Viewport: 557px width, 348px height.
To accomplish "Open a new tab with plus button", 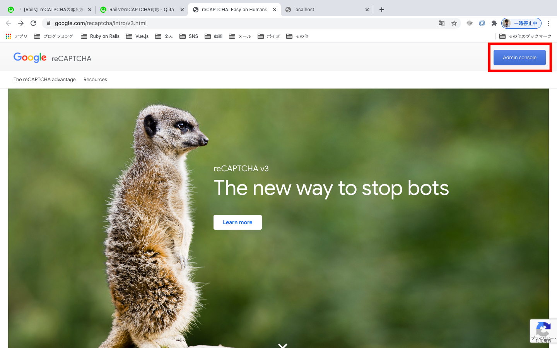I will pos(382,10).
